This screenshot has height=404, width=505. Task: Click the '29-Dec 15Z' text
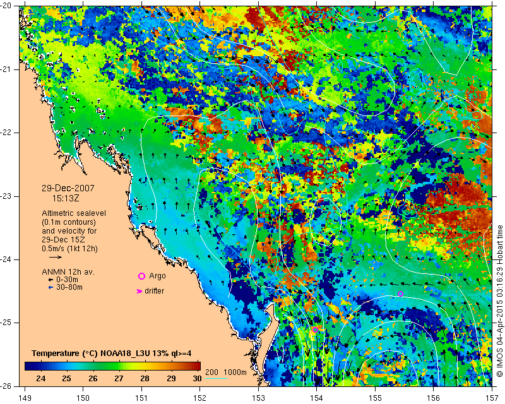click(x=64, y=240)
